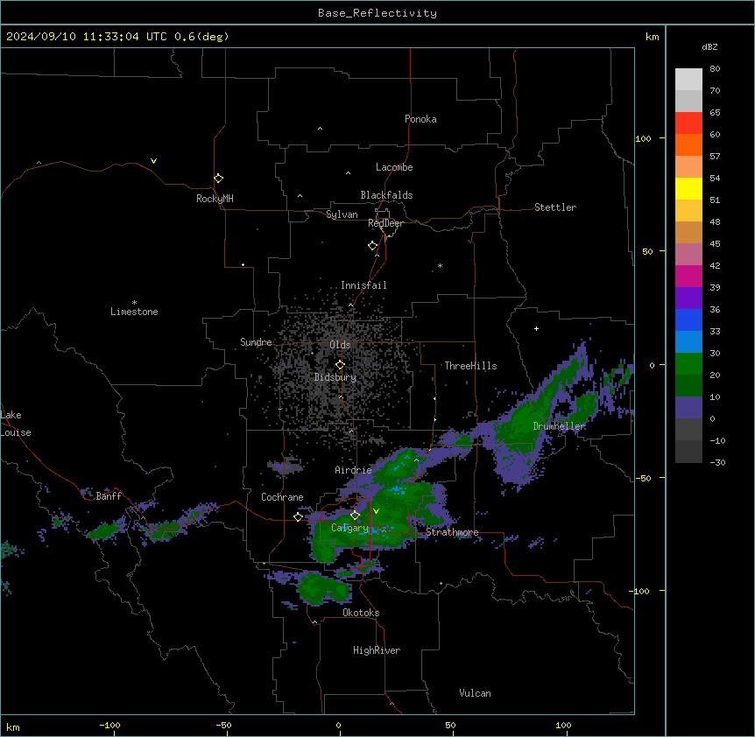755x737 pixels.
Task: Click the Airdrie city label
Action: coord(353,470)
